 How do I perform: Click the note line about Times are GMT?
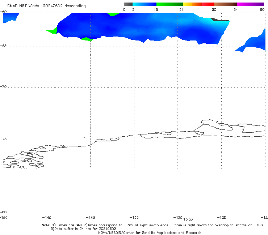point(152,225)
